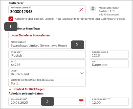Click annotation marker number 3
The height and width of the screenshot is (109, 133).
point(48,101)
